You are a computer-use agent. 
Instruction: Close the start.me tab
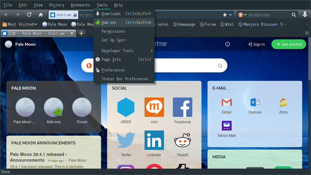pyautogui.click(x=72, y=33)
